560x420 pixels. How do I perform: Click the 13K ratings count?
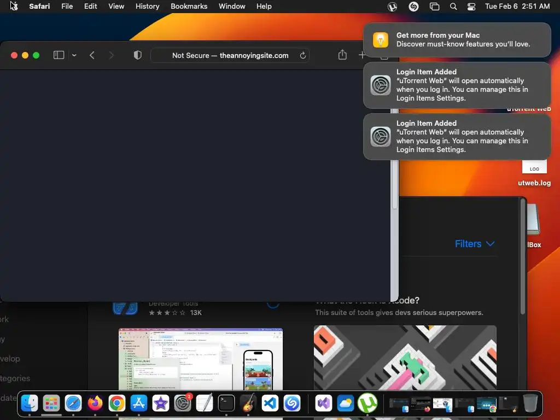(196, 313)
